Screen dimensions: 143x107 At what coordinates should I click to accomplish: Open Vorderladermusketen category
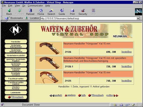click(x=16, y=55)
